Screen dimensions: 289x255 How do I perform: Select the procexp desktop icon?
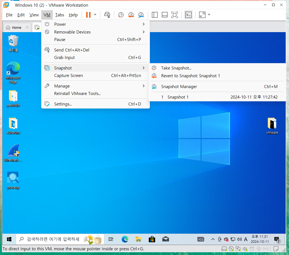click(13, 181)
